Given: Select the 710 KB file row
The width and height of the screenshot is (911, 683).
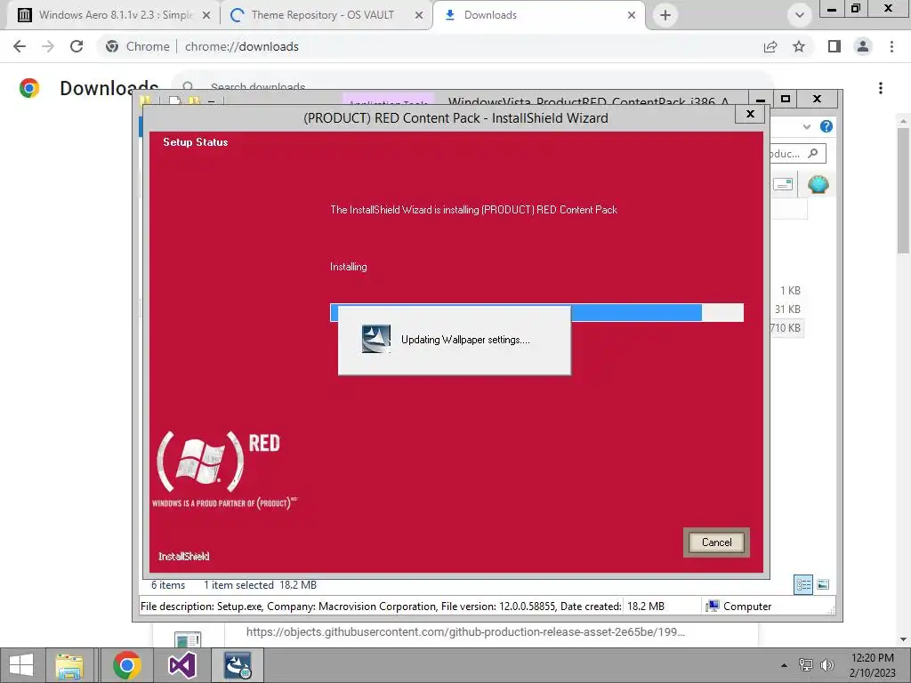Looking at the screenshot, I should pos(786,327).
